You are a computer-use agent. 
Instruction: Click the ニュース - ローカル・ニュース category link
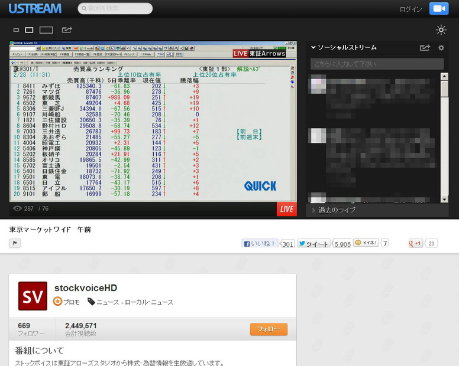135,302
